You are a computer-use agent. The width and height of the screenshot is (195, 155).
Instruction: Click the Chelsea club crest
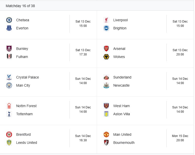9,20
